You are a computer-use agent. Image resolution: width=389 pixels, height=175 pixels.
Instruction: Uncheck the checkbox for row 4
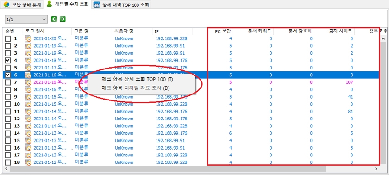click(x=8, y=61)
